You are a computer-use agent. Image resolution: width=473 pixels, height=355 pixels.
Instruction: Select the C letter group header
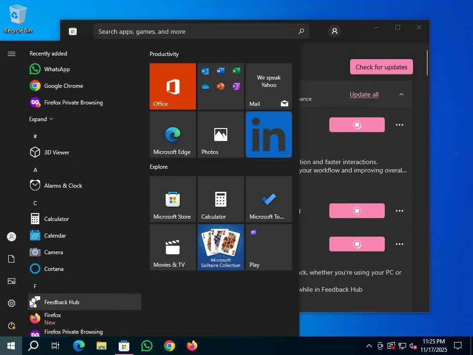[x=35, y=203]
